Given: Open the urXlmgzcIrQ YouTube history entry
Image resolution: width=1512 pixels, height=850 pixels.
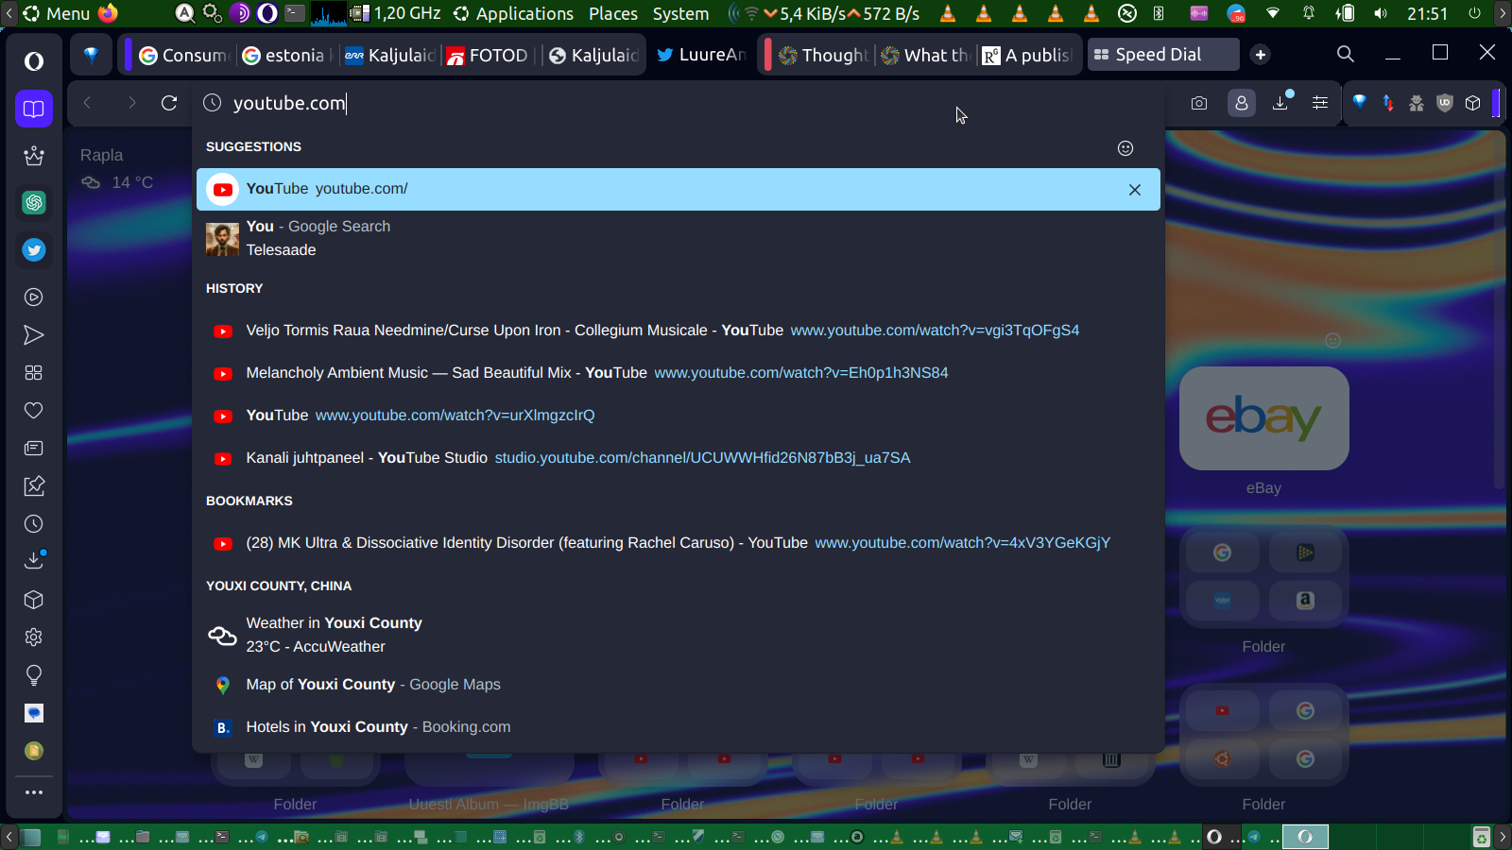Looking at the screenshot, I should pos(679,416).
